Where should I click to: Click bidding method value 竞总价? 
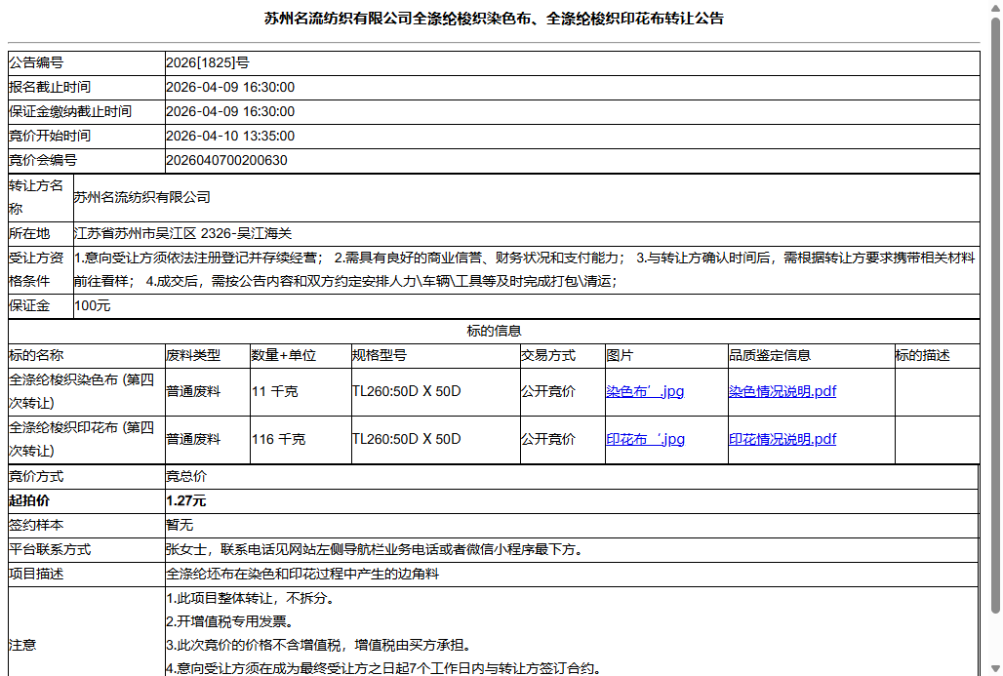click(x=186, y=476)
